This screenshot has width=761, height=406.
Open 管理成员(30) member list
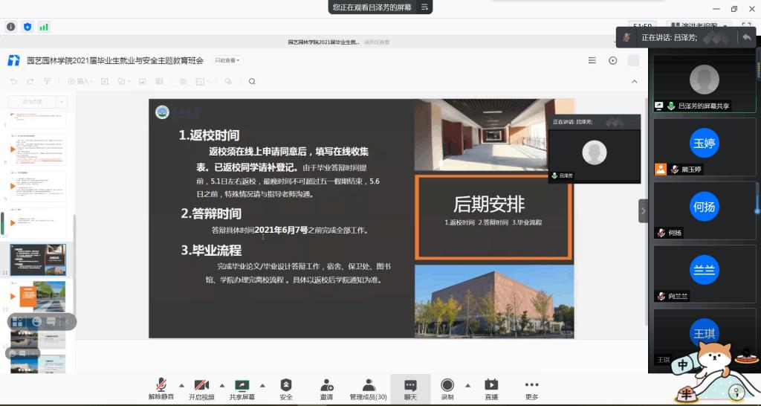point(368,385)
